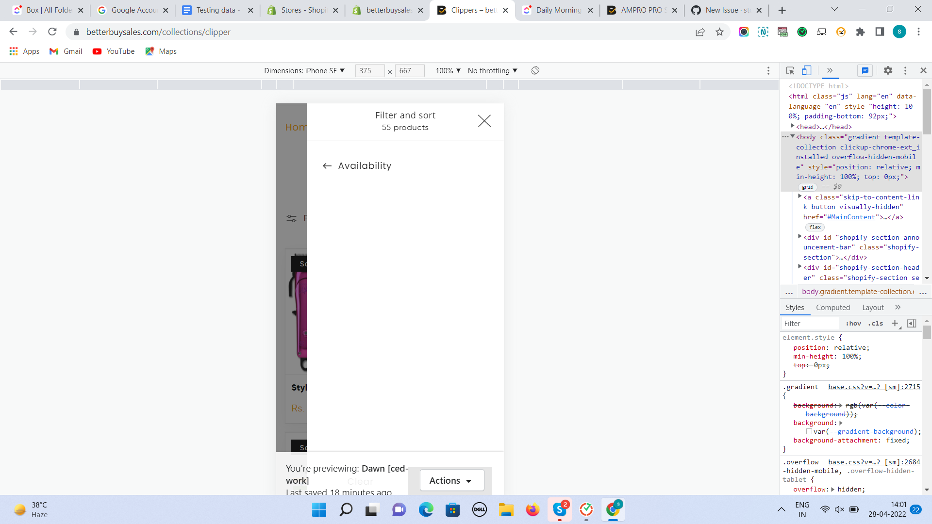
Task: Close the Filter and sort panel
Action: point(484,121)
